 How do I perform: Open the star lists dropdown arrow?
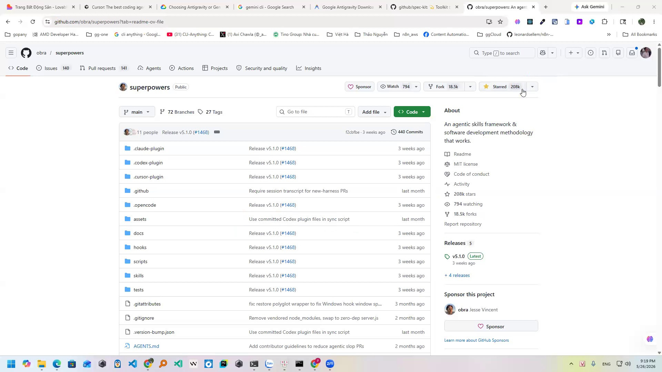pos(532,87)
